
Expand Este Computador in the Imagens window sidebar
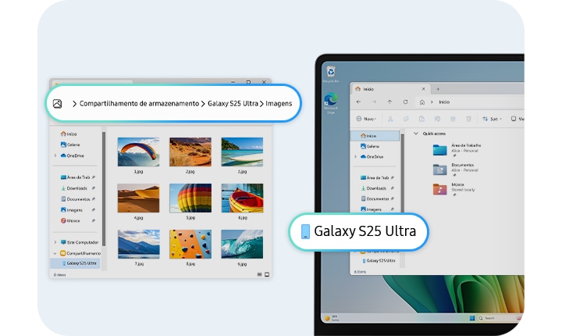[x=55, y=242]
